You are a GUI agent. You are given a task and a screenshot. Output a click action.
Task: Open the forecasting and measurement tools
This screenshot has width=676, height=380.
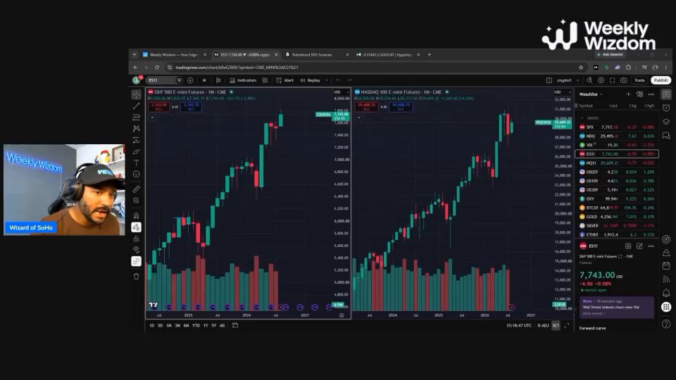click(x=136, y=140)
